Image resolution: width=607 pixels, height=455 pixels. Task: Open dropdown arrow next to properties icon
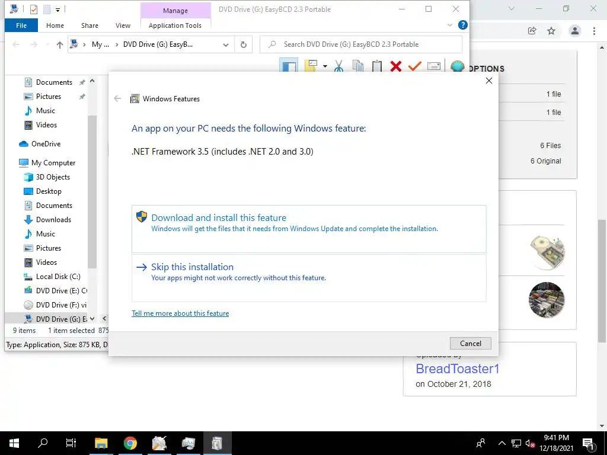(x=325, y=66)
